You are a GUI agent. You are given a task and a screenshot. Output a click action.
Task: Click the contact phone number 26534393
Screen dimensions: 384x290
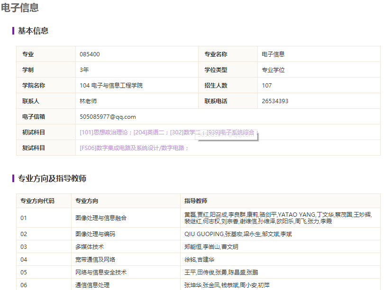pos(275,101)
